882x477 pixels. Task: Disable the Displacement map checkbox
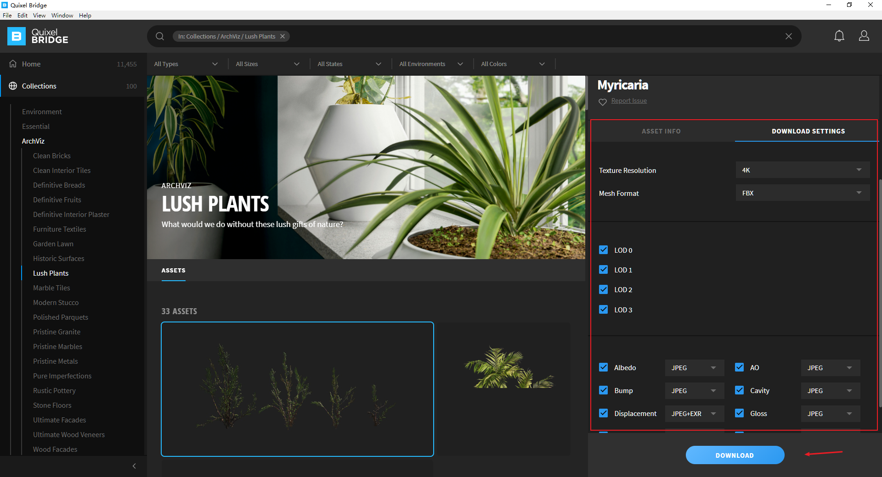(x=604, y=413)
